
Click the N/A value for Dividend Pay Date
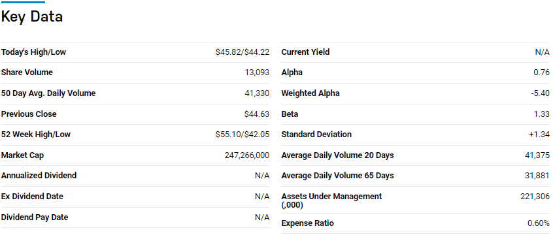(262, 217)
